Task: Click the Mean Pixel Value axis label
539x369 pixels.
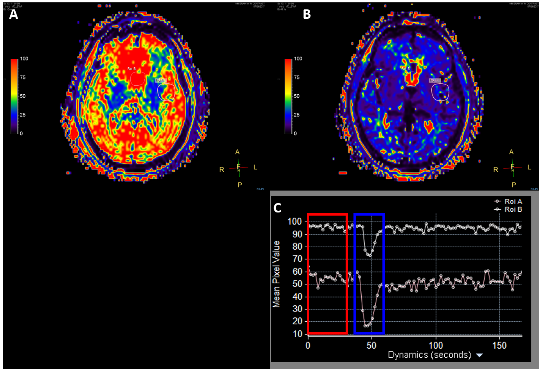Action: 276,274
